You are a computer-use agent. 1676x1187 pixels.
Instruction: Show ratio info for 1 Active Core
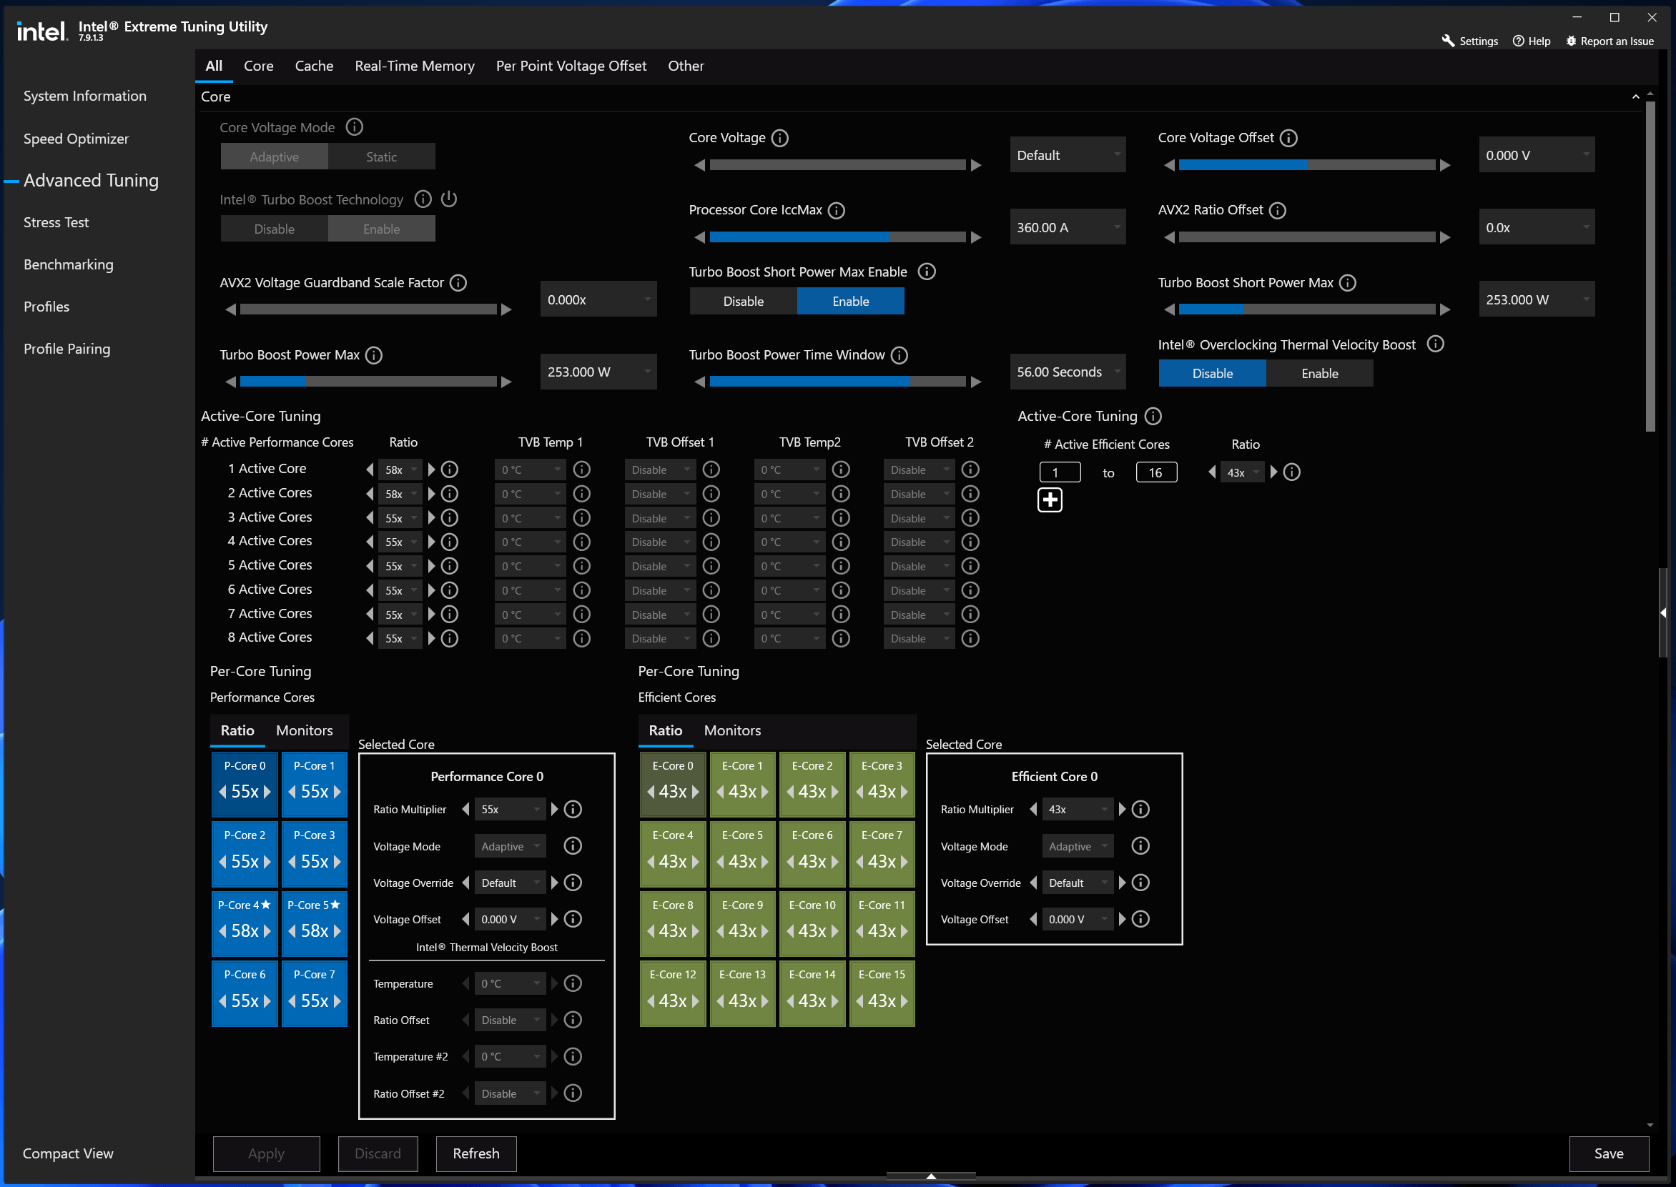450,470
